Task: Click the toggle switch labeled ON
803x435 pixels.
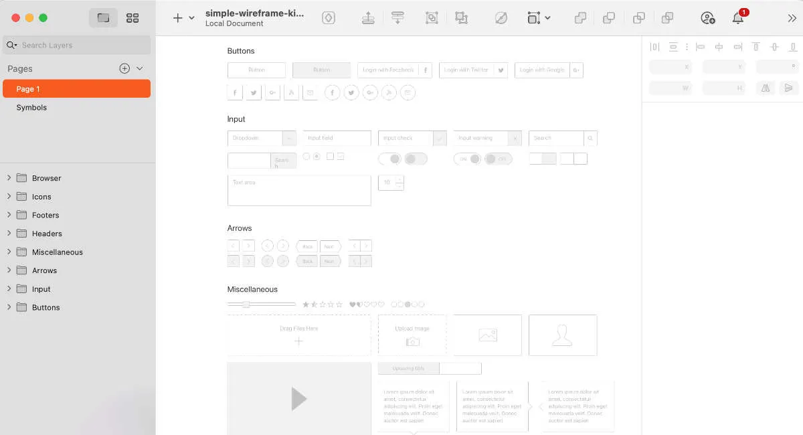Action: (x=467, y=159)
